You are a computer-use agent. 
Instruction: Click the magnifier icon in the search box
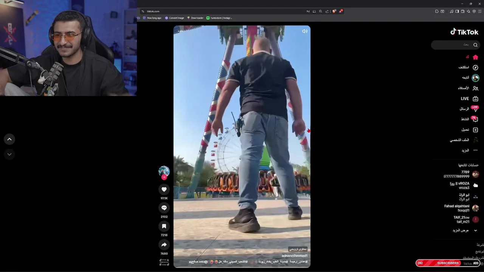tap(475, 45)
